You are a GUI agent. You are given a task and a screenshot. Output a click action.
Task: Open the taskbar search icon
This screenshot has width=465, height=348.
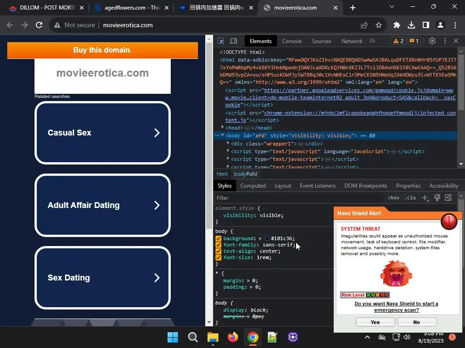(193, 337)
